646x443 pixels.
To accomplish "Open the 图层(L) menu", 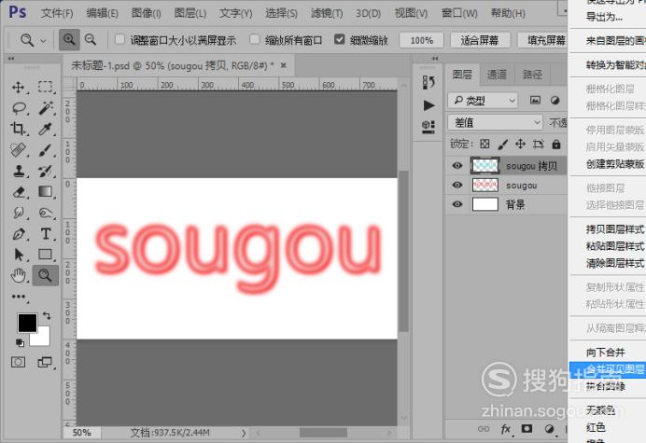I will click(x=190, y=13).
